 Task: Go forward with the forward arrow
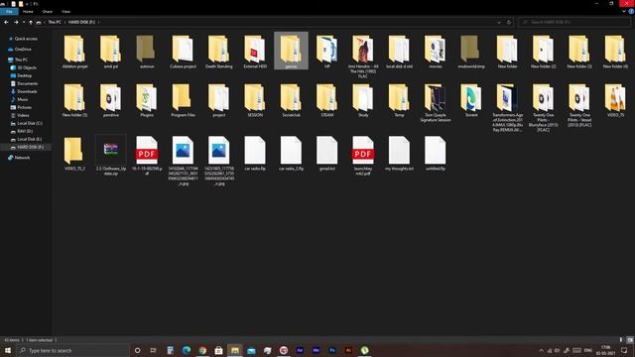point(16,22)
